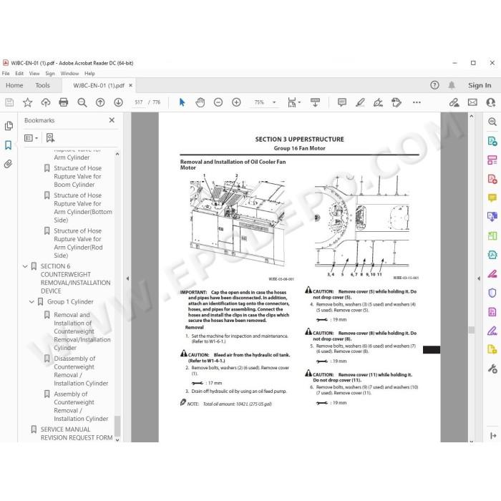
Task: Collapse the left navigation pane arrow
Action: point(127,278)
